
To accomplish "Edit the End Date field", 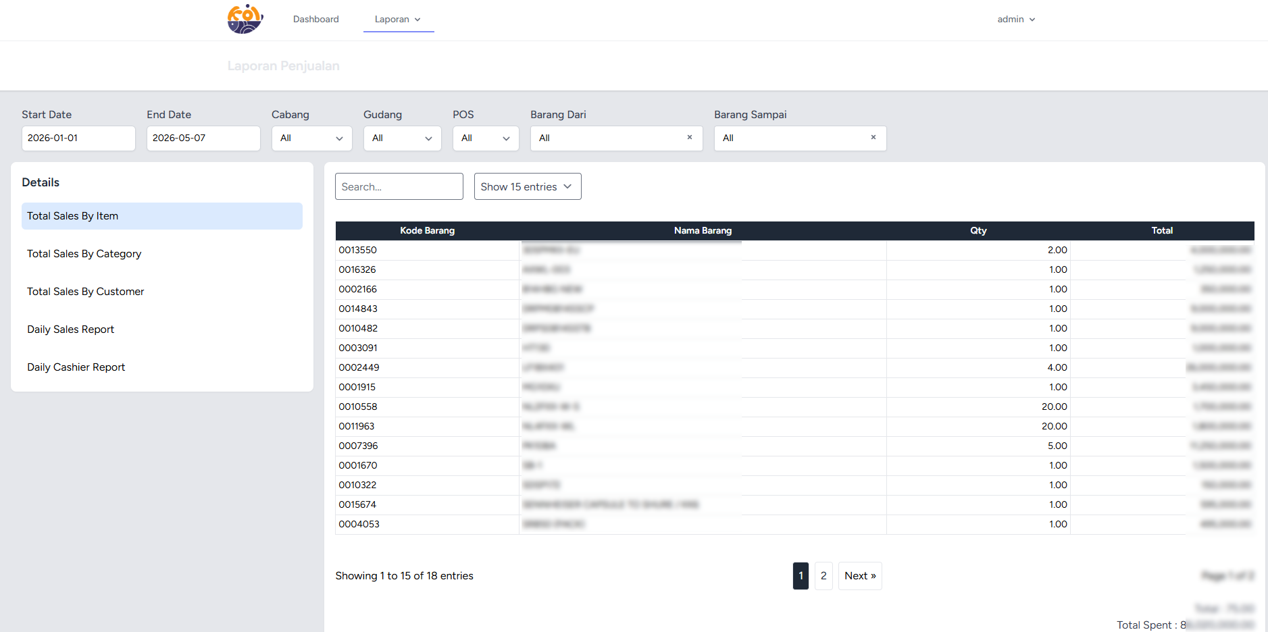I will (203, 138).
